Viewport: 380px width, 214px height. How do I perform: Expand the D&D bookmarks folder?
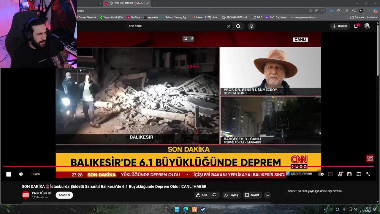point(257,18)
